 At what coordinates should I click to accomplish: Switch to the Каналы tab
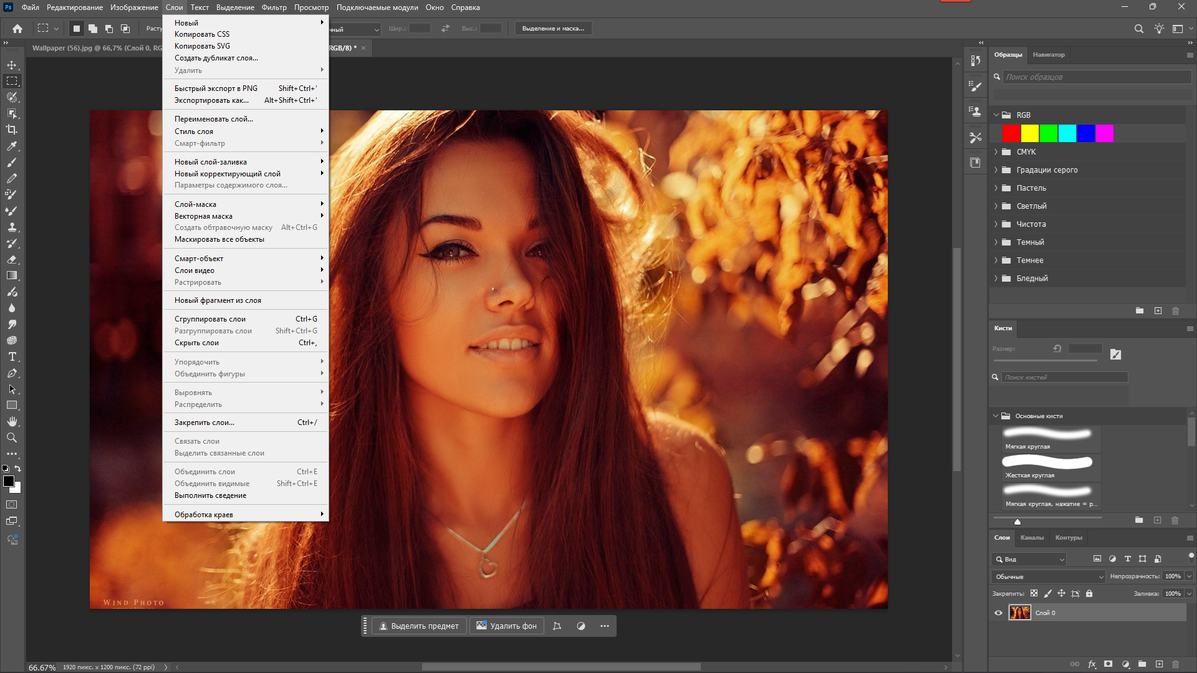(x=1032, y=538)
